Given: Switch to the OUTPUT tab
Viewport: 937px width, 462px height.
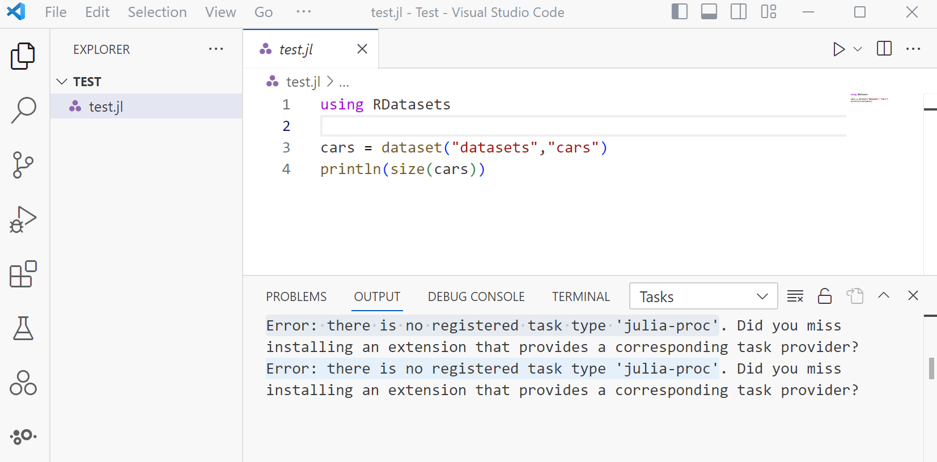Looking at the screenshot, I should pos(377,296).
